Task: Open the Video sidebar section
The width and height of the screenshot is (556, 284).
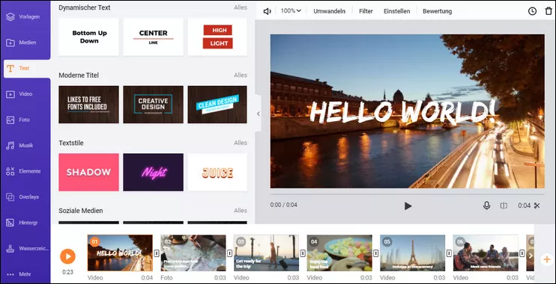Action: (19, 94)
